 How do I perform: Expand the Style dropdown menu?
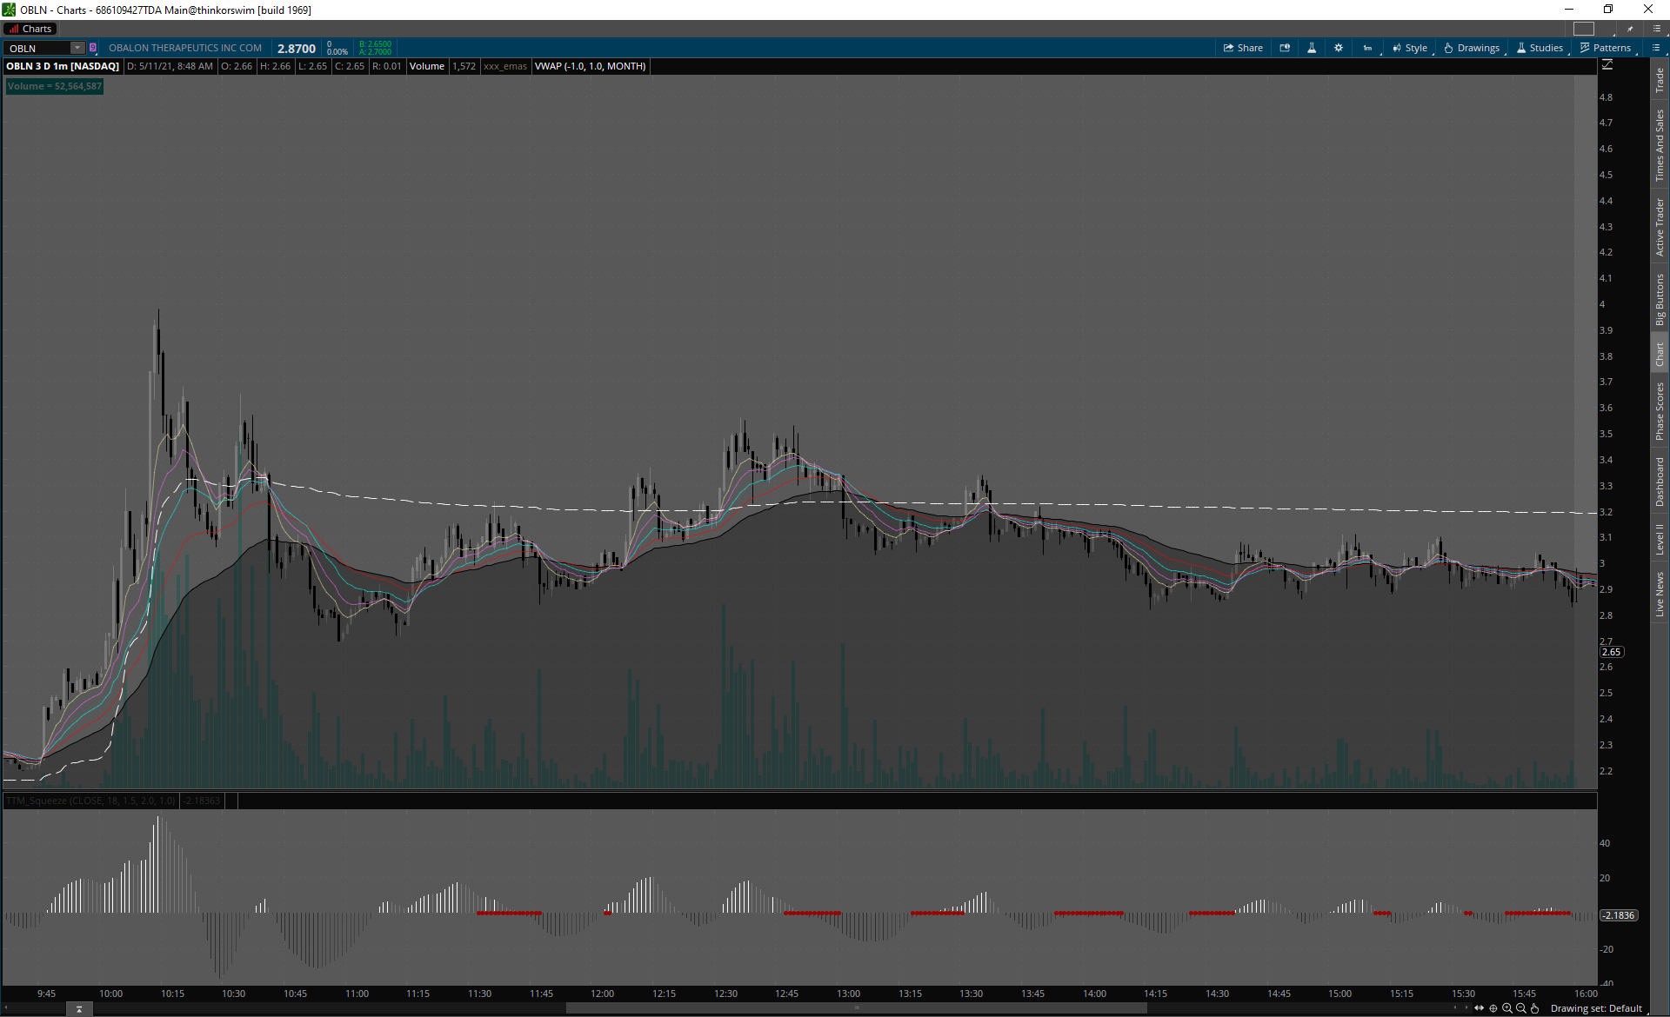(x=1410, y=48)
